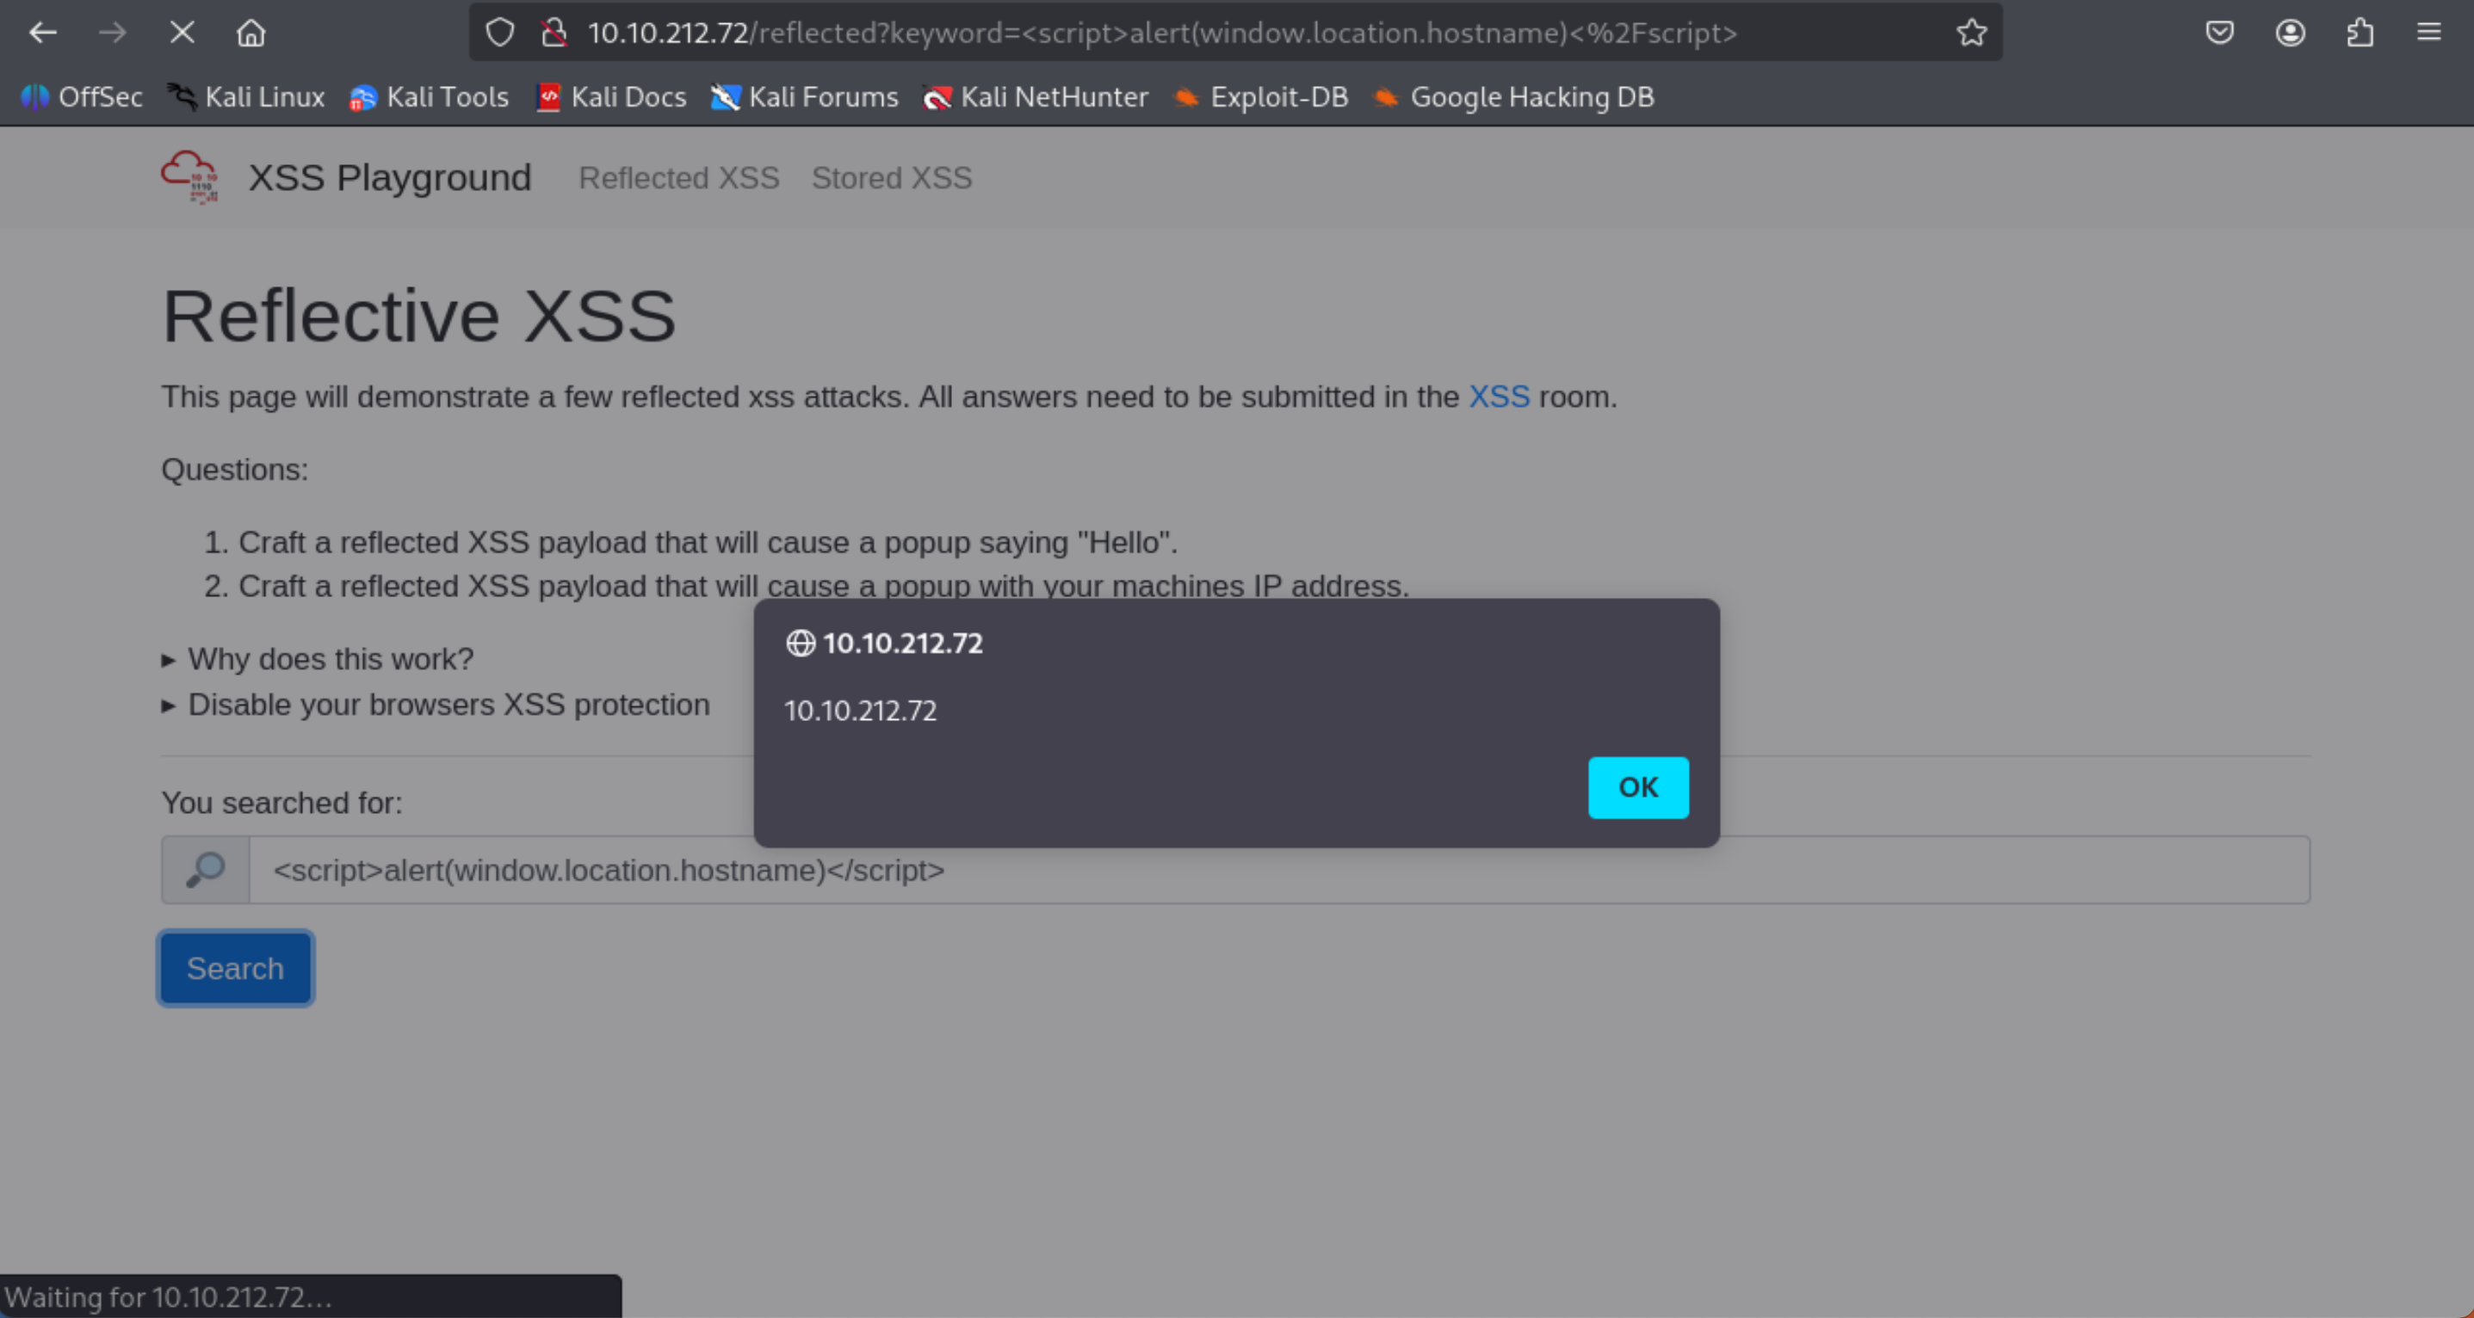The width and height of the screenshot is (2474, 1318).
Task: Open the extensions puzzle icon
Action: tap(2360, 33)
